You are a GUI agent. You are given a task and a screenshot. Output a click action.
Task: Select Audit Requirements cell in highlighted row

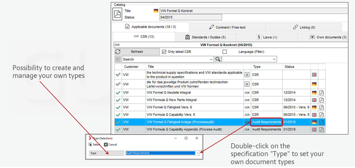coord(266,122)
